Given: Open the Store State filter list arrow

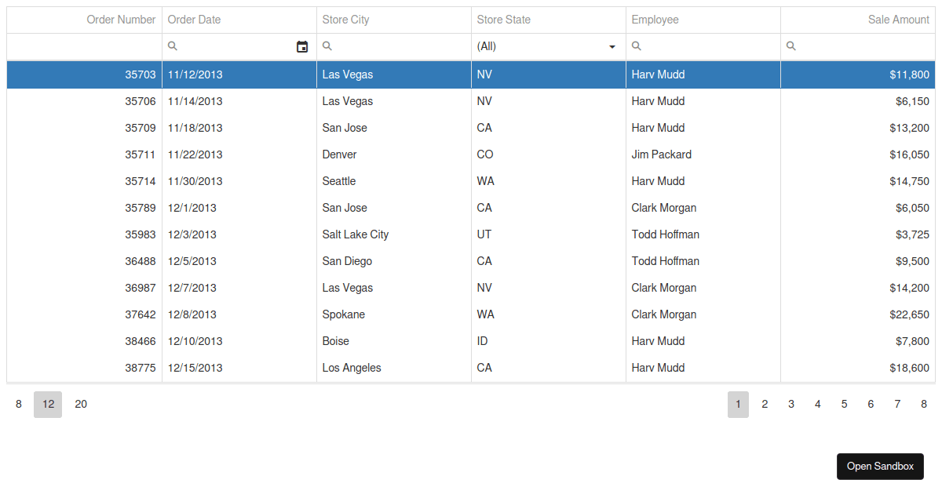Looking at the screenshot, I should [x=612, y=46].
